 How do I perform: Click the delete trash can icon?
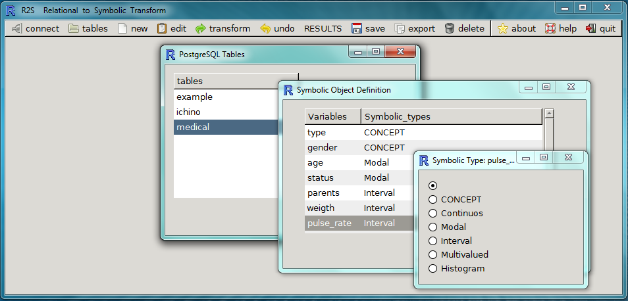pyautogui.click(x=450, y=28)
